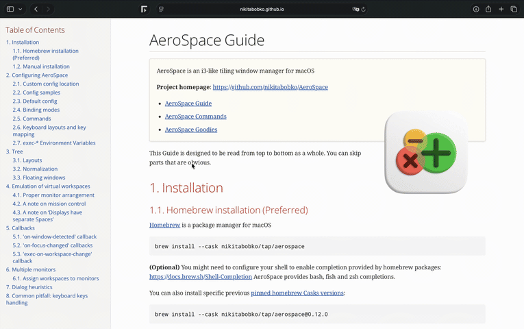Jump to 4.1. Proper monitor arrangement

pos(53,195)
